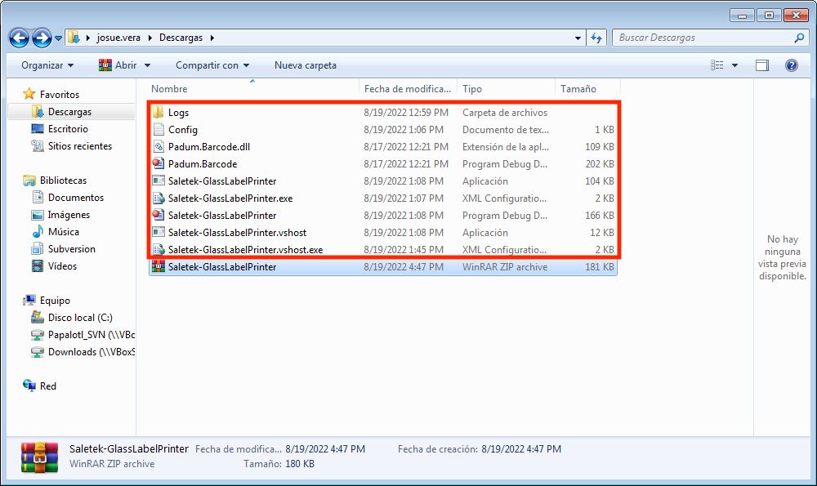817x486 pixels.
Task: Open the view options dropdown arrow
Action: (x=734, y=65)
